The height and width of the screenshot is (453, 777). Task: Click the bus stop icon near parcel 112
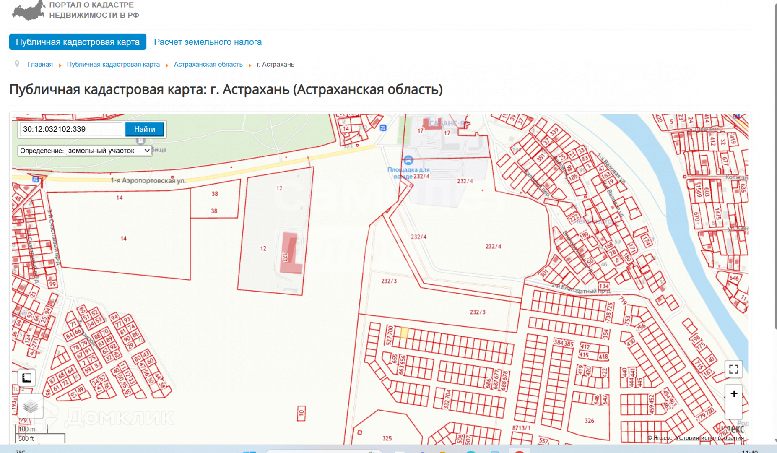point(383,128)
